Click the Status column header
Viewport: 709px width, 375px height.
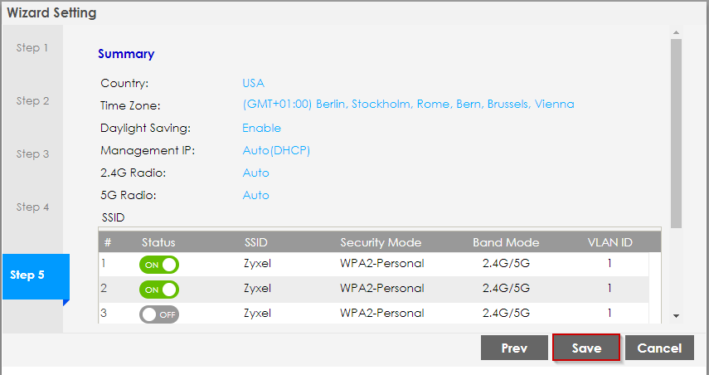158,242
